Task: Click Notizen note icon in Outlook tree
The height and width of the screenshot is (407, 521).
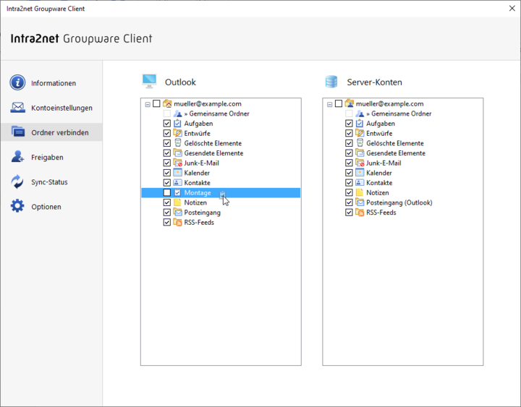Action: (x=178, y=202)
